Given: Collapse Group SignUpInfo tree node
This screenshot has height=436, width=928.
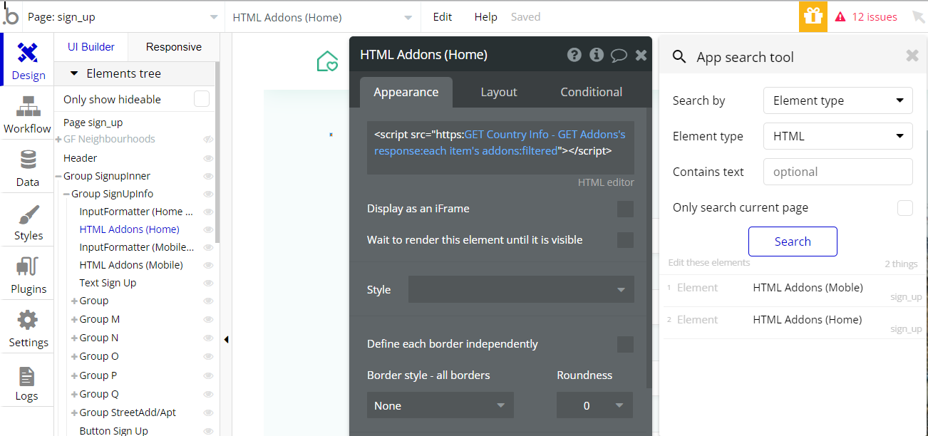Looking at the screenshot, I should click(x=66, y=194).
